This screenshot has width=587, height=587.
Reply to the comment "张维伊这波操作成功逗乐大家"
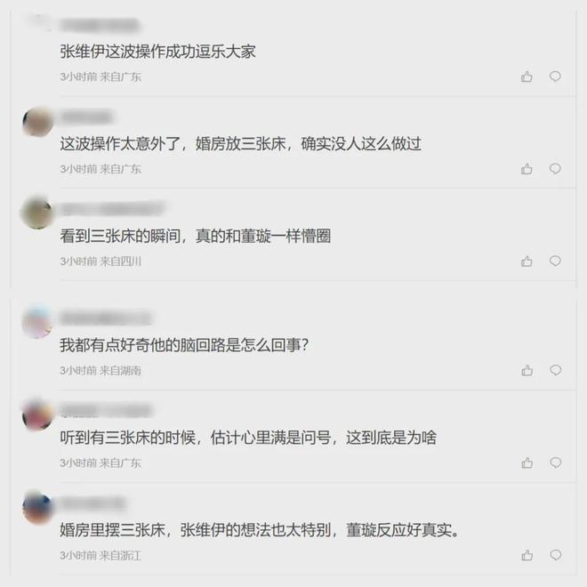click(555, 76)
